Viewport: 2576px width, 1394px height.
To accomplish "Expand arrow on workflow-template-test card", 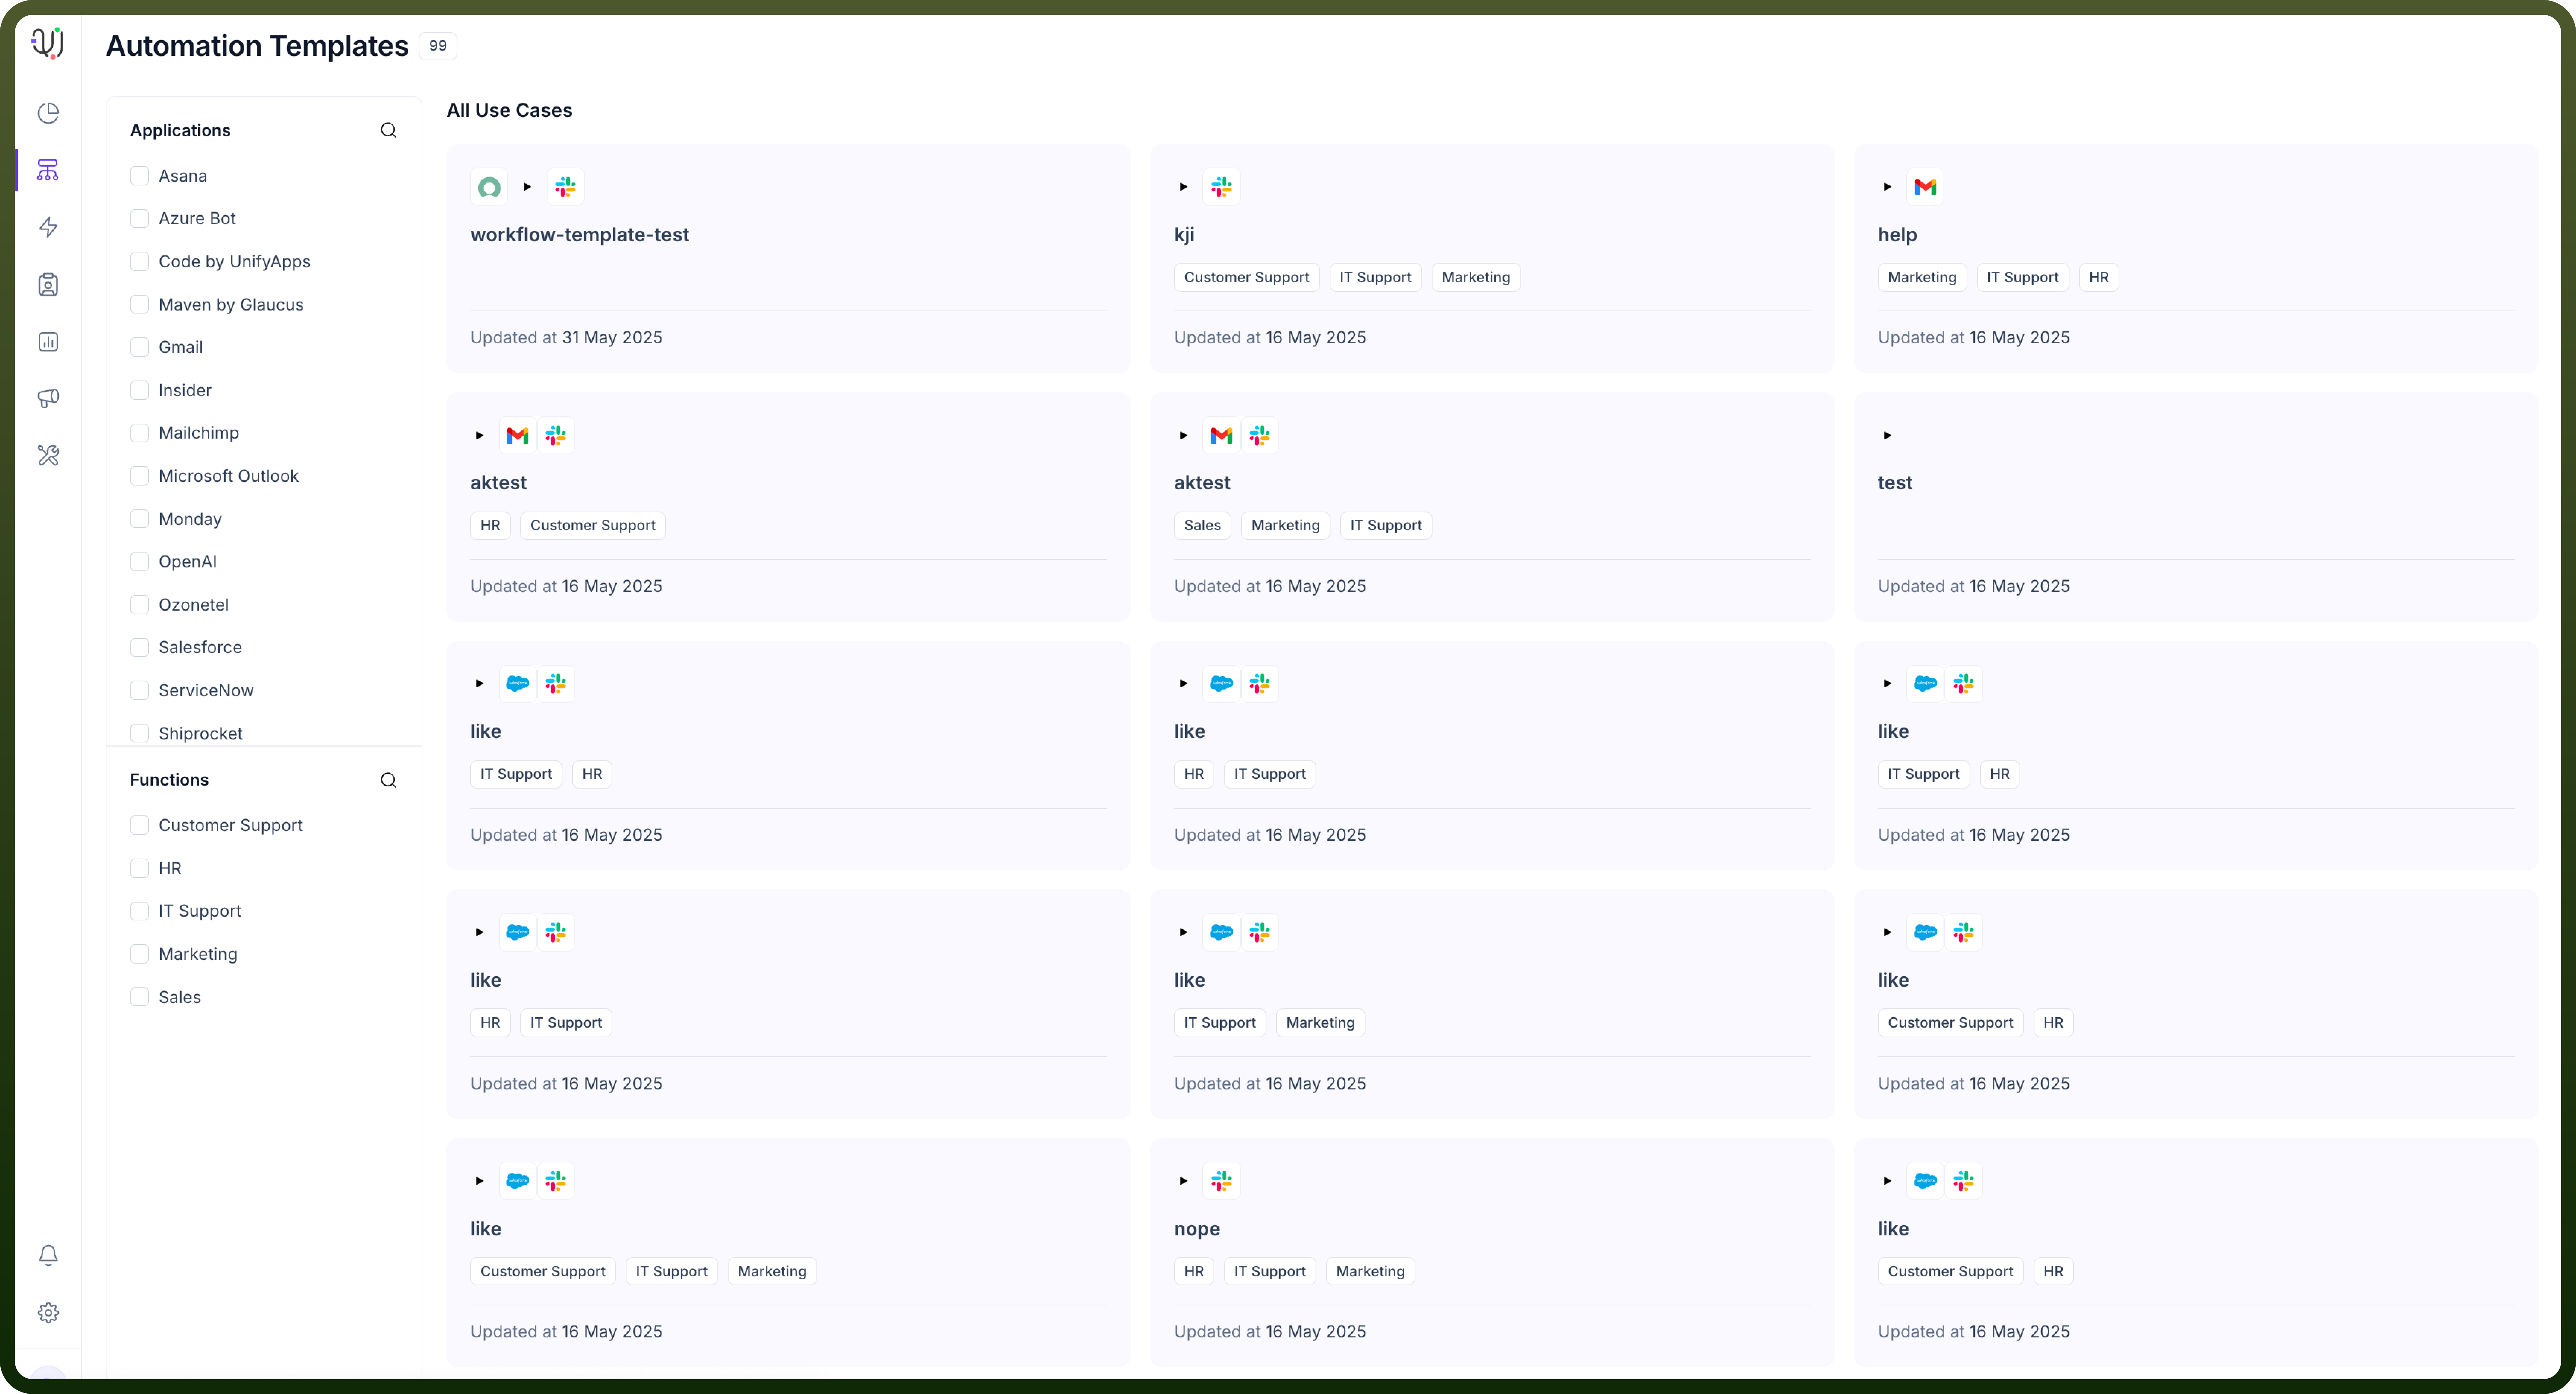I will pos(527,187).
